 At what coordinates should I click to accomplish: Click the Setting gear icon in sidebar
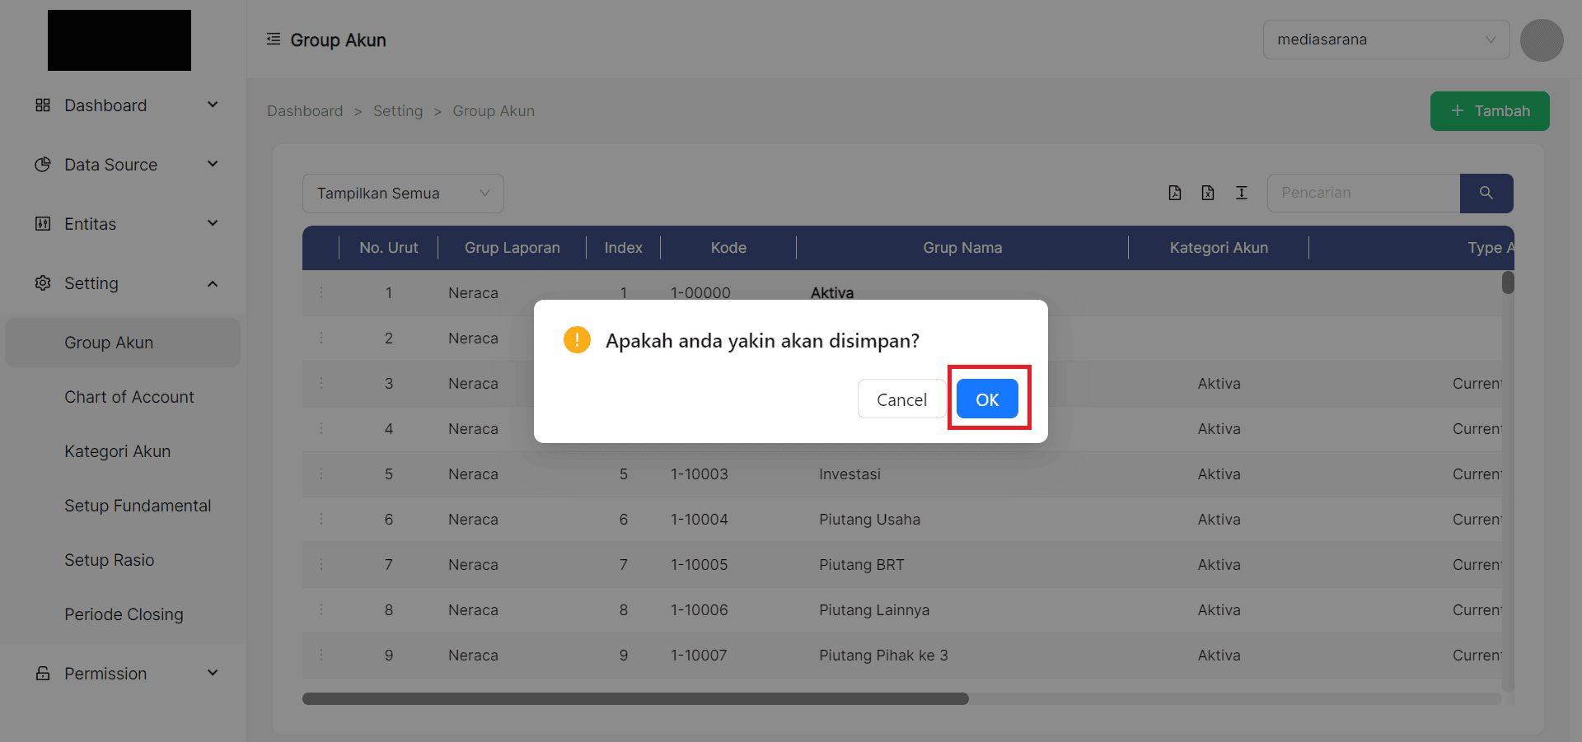tap(42, 282)
